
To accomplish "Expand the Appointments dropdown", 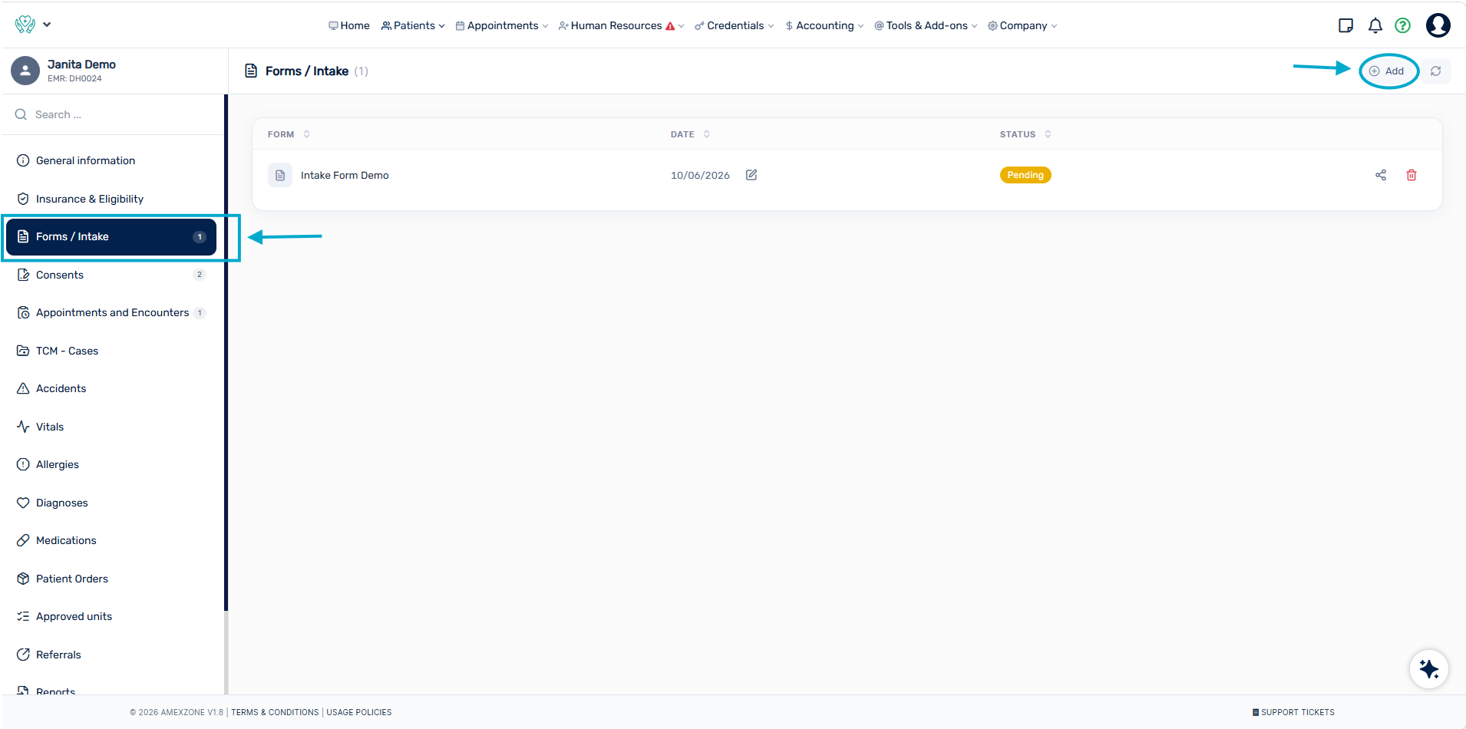I will pos(502,25).
